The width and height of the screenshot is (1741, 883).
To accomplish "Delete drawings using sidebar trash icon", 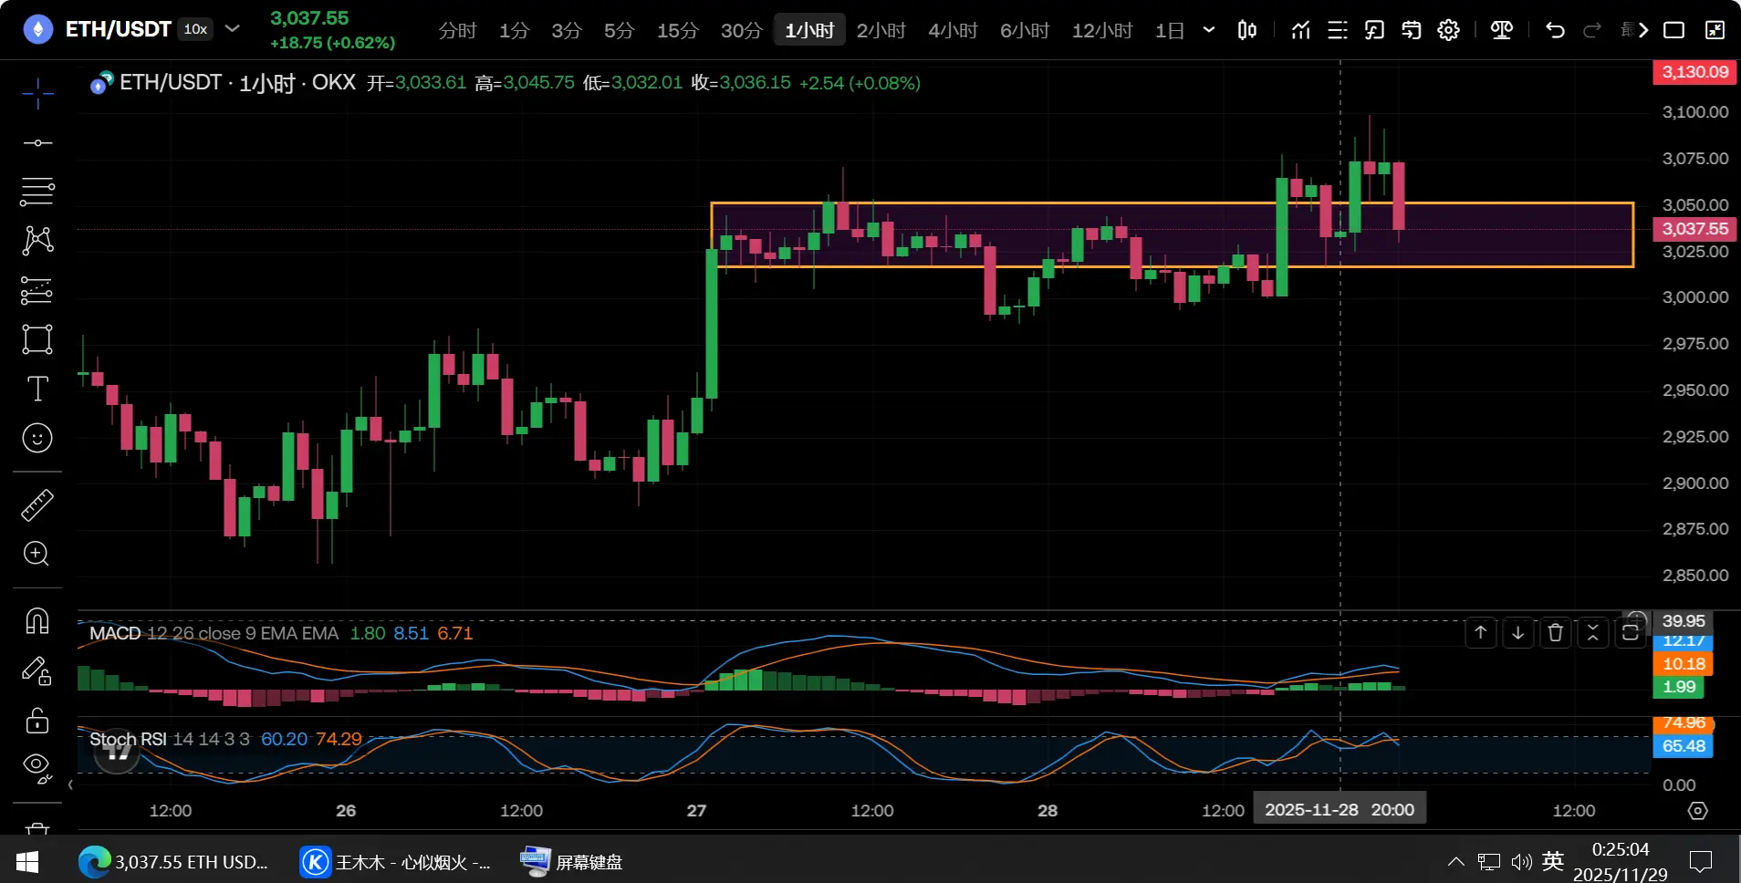I will click(37, 828).
